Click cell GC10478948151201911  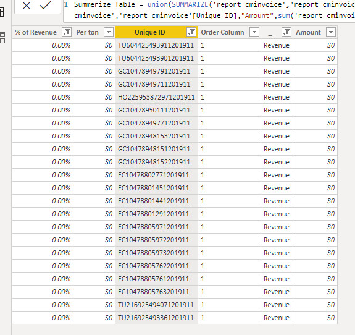click(x=156, y=149)
